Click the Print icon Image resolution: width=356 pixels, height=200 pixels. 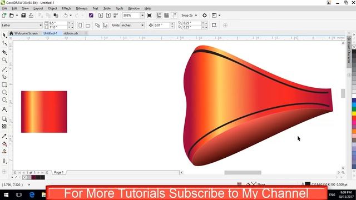[x=31, y=16]
